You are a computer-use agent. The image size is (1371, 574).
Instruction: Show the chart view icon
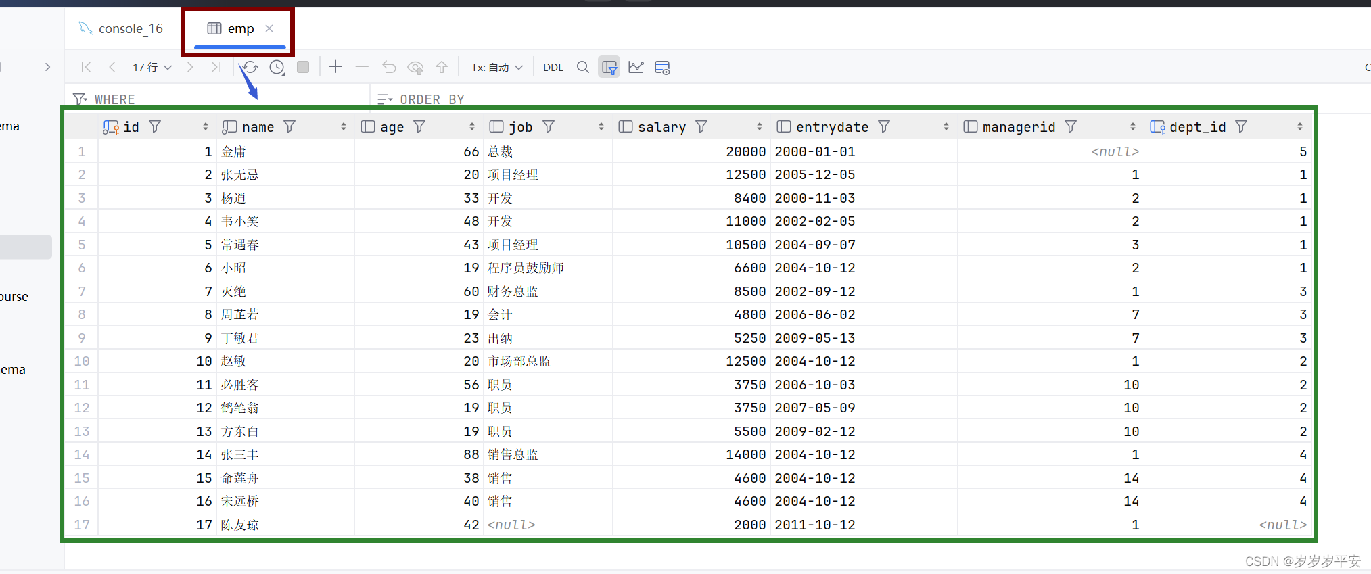pyautogui.click(x=636, y=67)
